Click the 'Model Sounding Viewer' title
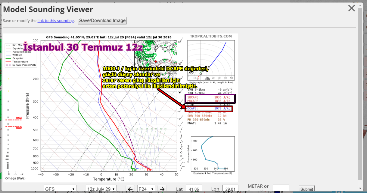Screen dimensions: 367x193 pyautogui.click(x=48, y=9)
